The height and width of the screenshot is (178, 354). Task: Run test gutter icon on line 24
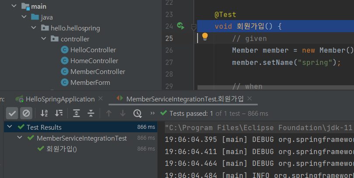click(180, 26)
